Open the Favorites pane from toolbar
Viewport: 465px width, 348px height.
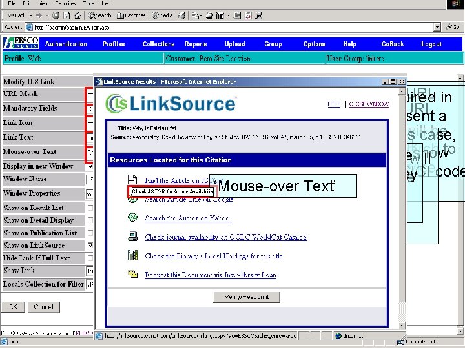pyautogui.click(x=131, y=15)
